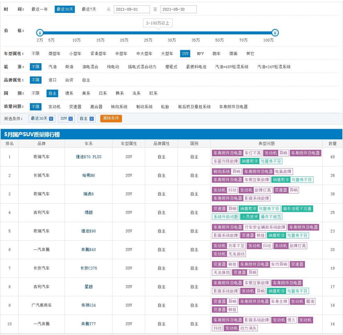Remove the 最近30天 filter with its X icon
This screenshot has width=343, height=335.
51,119
